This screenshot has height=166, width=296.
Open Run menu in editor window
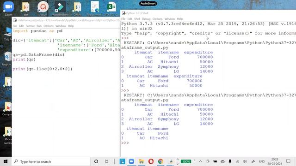click(x=39, y=26)
